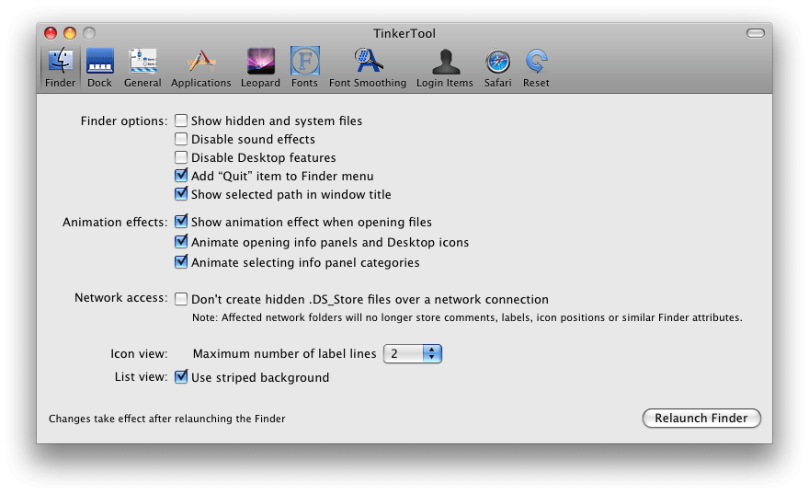
Task: Click the "Maximum number of label lines" text
Action: click(x=284, y=353)
